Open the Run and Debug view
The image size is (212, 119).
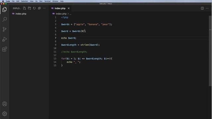pyautogui.click(x=4, y=39)
